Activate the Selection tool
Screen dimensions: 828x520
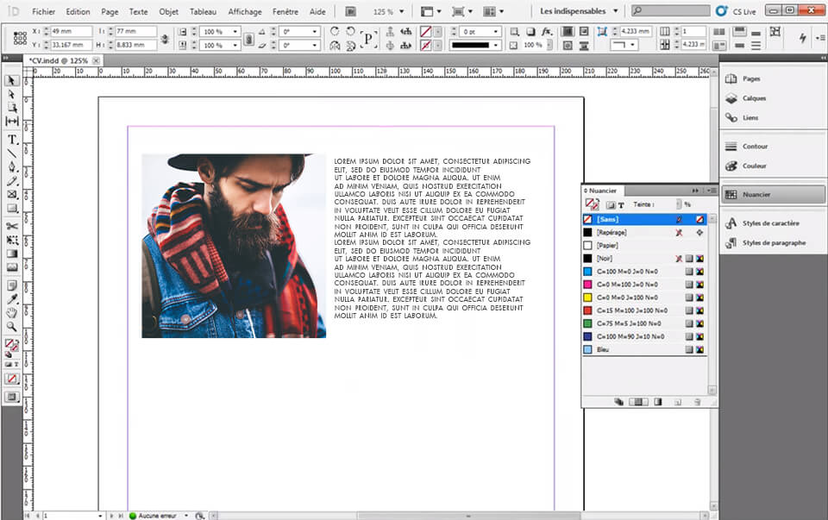12,80
